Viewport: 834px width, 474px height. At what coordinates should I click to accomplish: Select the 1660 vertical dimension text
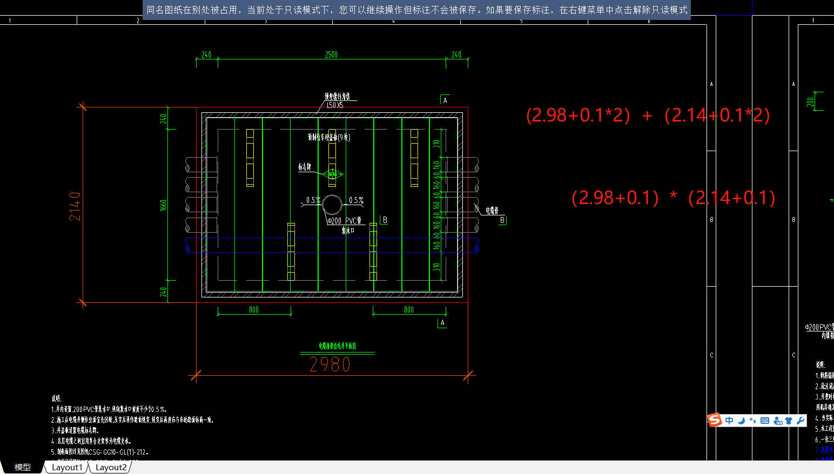point(163,205)
